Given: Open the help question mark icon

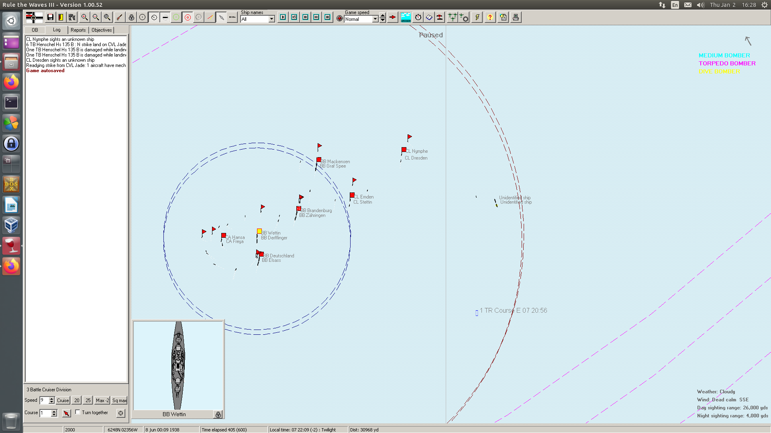Looking at the screenshot, I should [490, 17].
